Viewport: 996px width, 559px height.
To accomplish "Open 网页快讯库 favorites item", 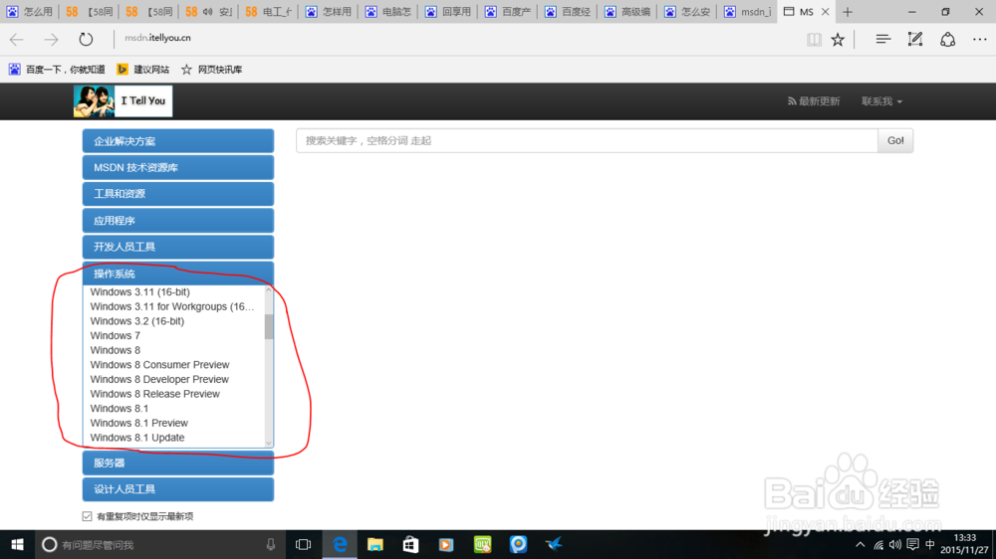I will click(211, 70).
